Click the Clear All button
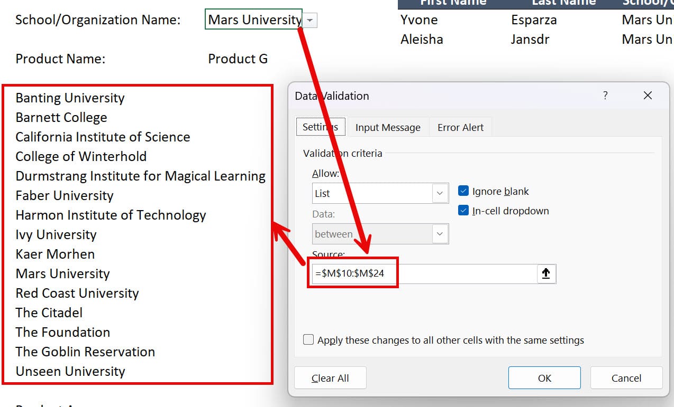Viewport: 674px width, 407px height. pyautogui.click(x=330, y=377)
